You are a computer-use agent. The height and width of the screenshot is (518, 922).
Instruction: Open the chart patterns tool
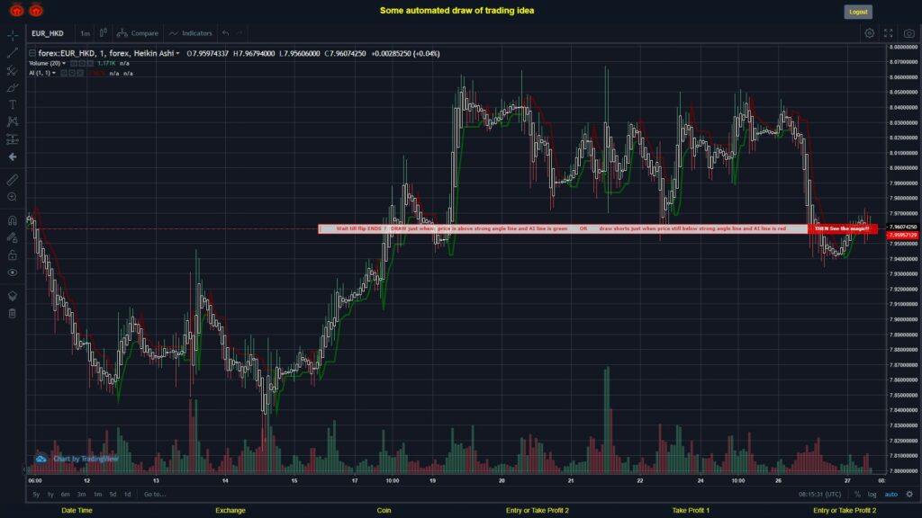coord(13,121)
